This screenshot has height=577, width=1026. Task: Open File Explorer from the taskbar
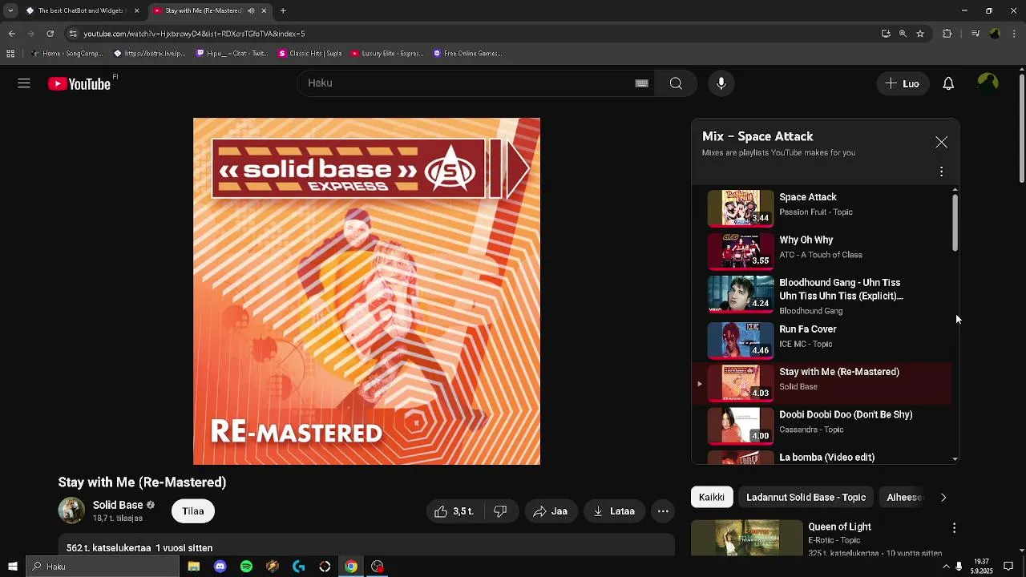tap(194, 567)
